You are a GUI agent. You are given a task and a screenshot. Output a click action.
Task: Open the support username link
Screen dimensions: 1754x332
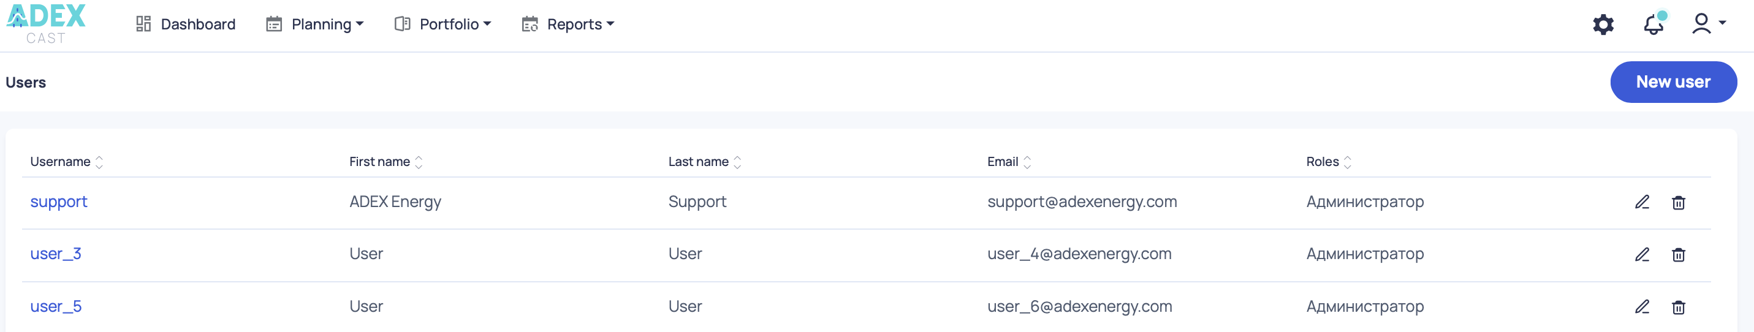[59, 202]
